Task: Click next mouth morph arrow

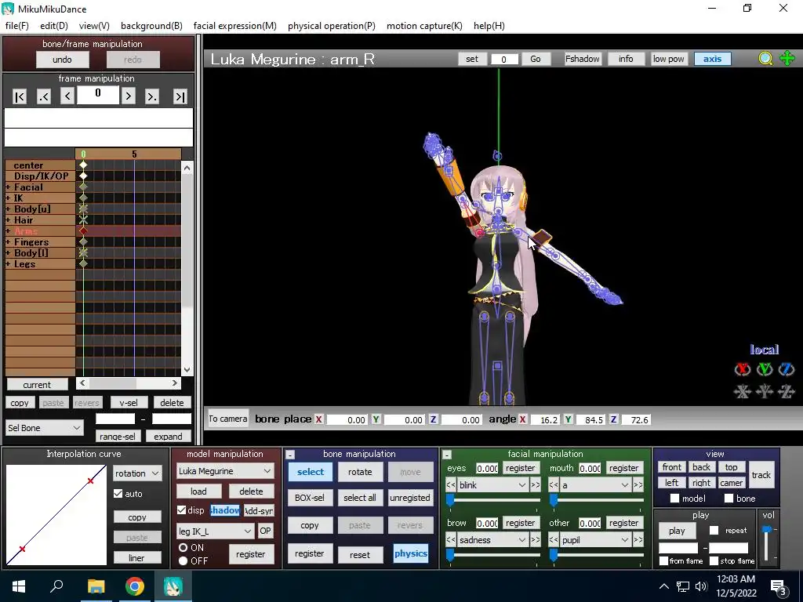Action: (x=638, y=484)
